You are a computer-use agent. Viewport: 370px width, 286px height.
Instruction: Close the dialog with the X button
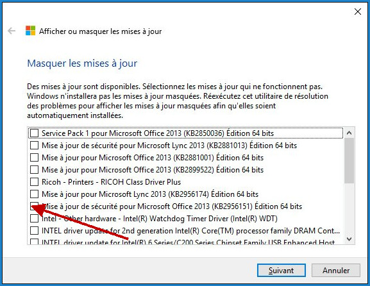pos(358,12)
